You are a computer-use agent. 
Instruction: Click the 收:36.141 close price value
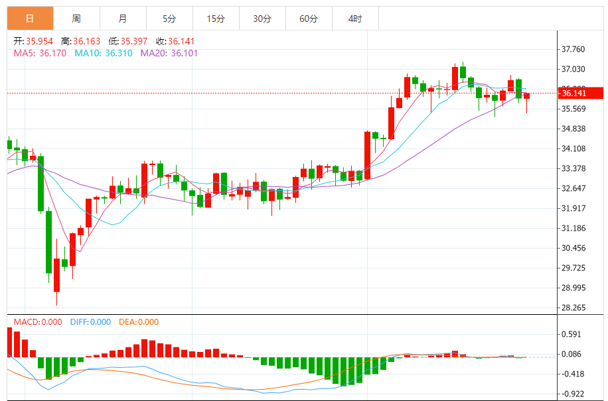(175, 41)
